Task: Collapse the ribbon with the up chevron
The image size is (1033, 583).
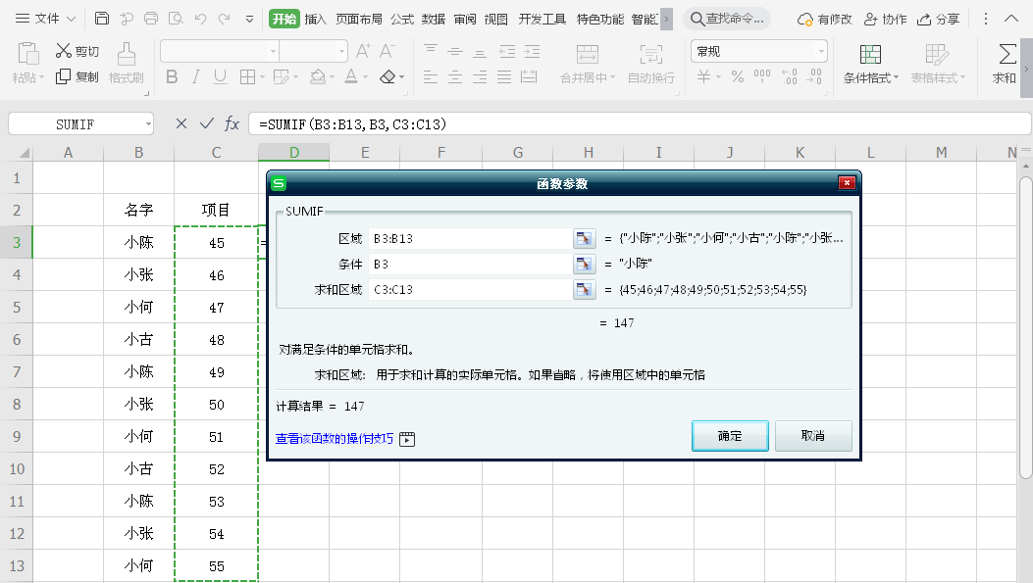Action: (x=1011, y=19)
